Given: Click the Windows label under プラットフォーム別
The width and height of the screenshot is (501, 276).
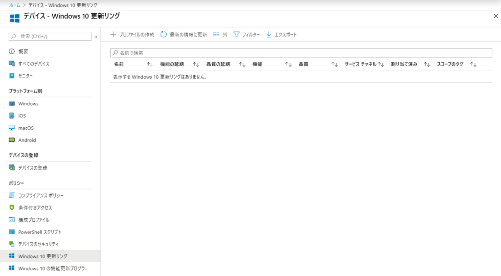Looking at the screenshot, I should point(28,104).
